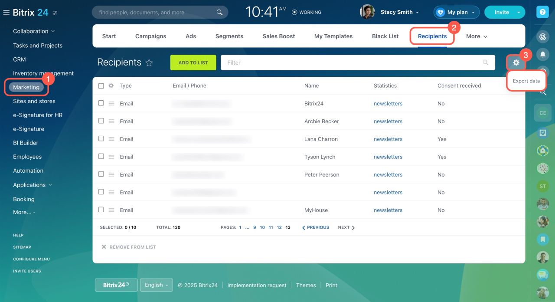
Task: Open row actions menu for MyHouse
Action: (111, 210)
